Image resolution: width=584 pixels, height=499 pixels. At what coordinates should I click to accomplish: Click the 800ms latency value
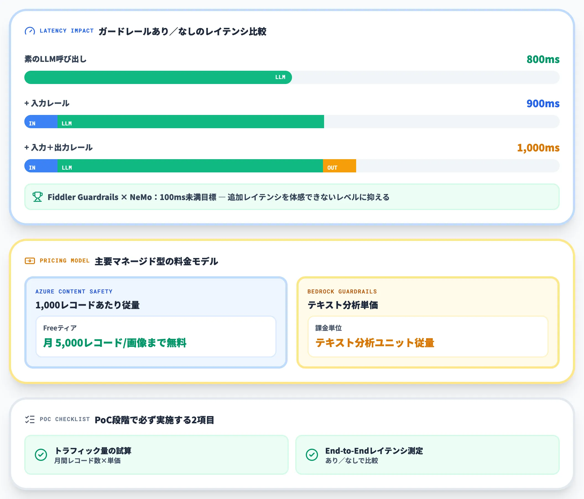(x=543, y=59)
